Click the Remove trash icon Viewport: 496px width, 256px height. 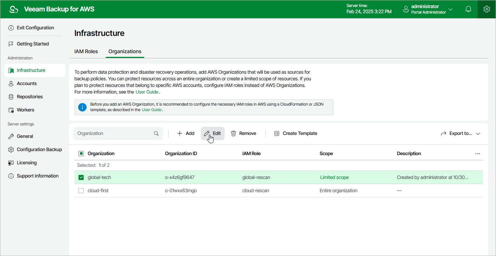[x=233, y=134]
